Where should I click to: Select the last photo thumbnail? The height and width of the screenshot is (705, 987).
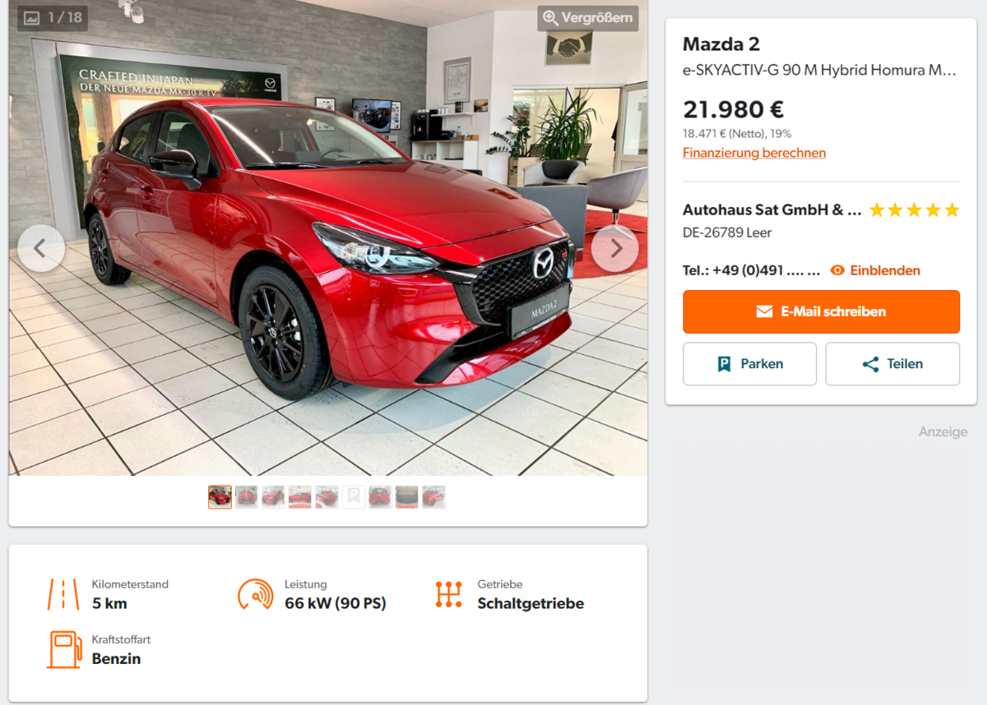[433, 497]
